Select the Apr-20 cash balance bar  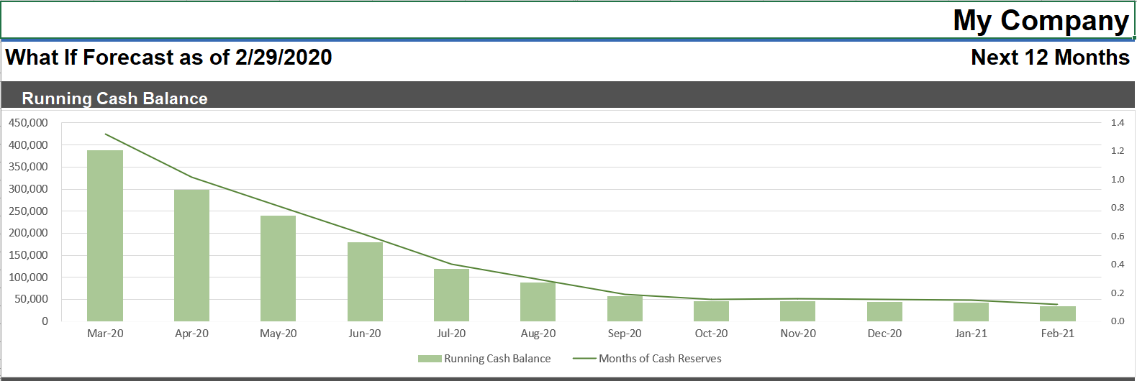tap(191, 255)
